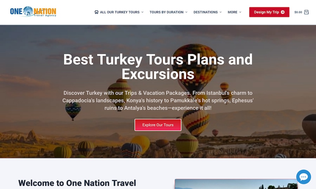Click the Explore Our Tours button
316x189 pixels.
click(x=158, y=125)
